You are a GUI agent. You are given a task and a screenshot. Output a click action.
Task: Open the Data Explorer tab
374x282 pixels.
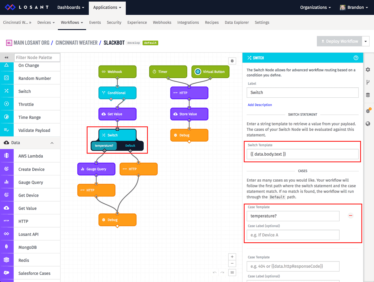point(237,22)
